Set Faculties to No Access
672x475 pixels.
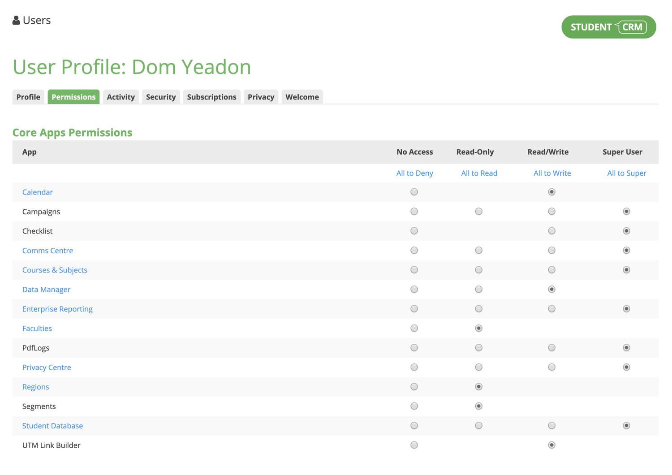(414, 328)
